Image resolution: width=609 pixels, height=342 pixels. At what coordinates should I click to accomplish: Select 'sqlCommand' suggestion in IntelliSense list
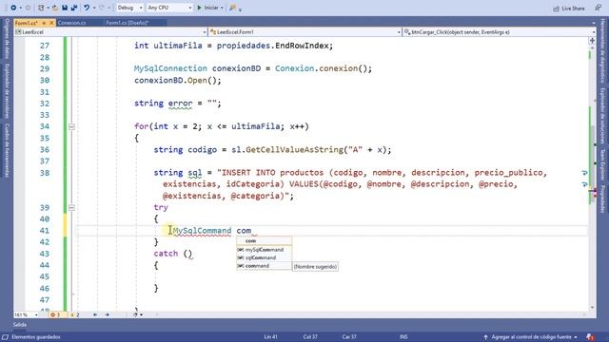point(265,257)
